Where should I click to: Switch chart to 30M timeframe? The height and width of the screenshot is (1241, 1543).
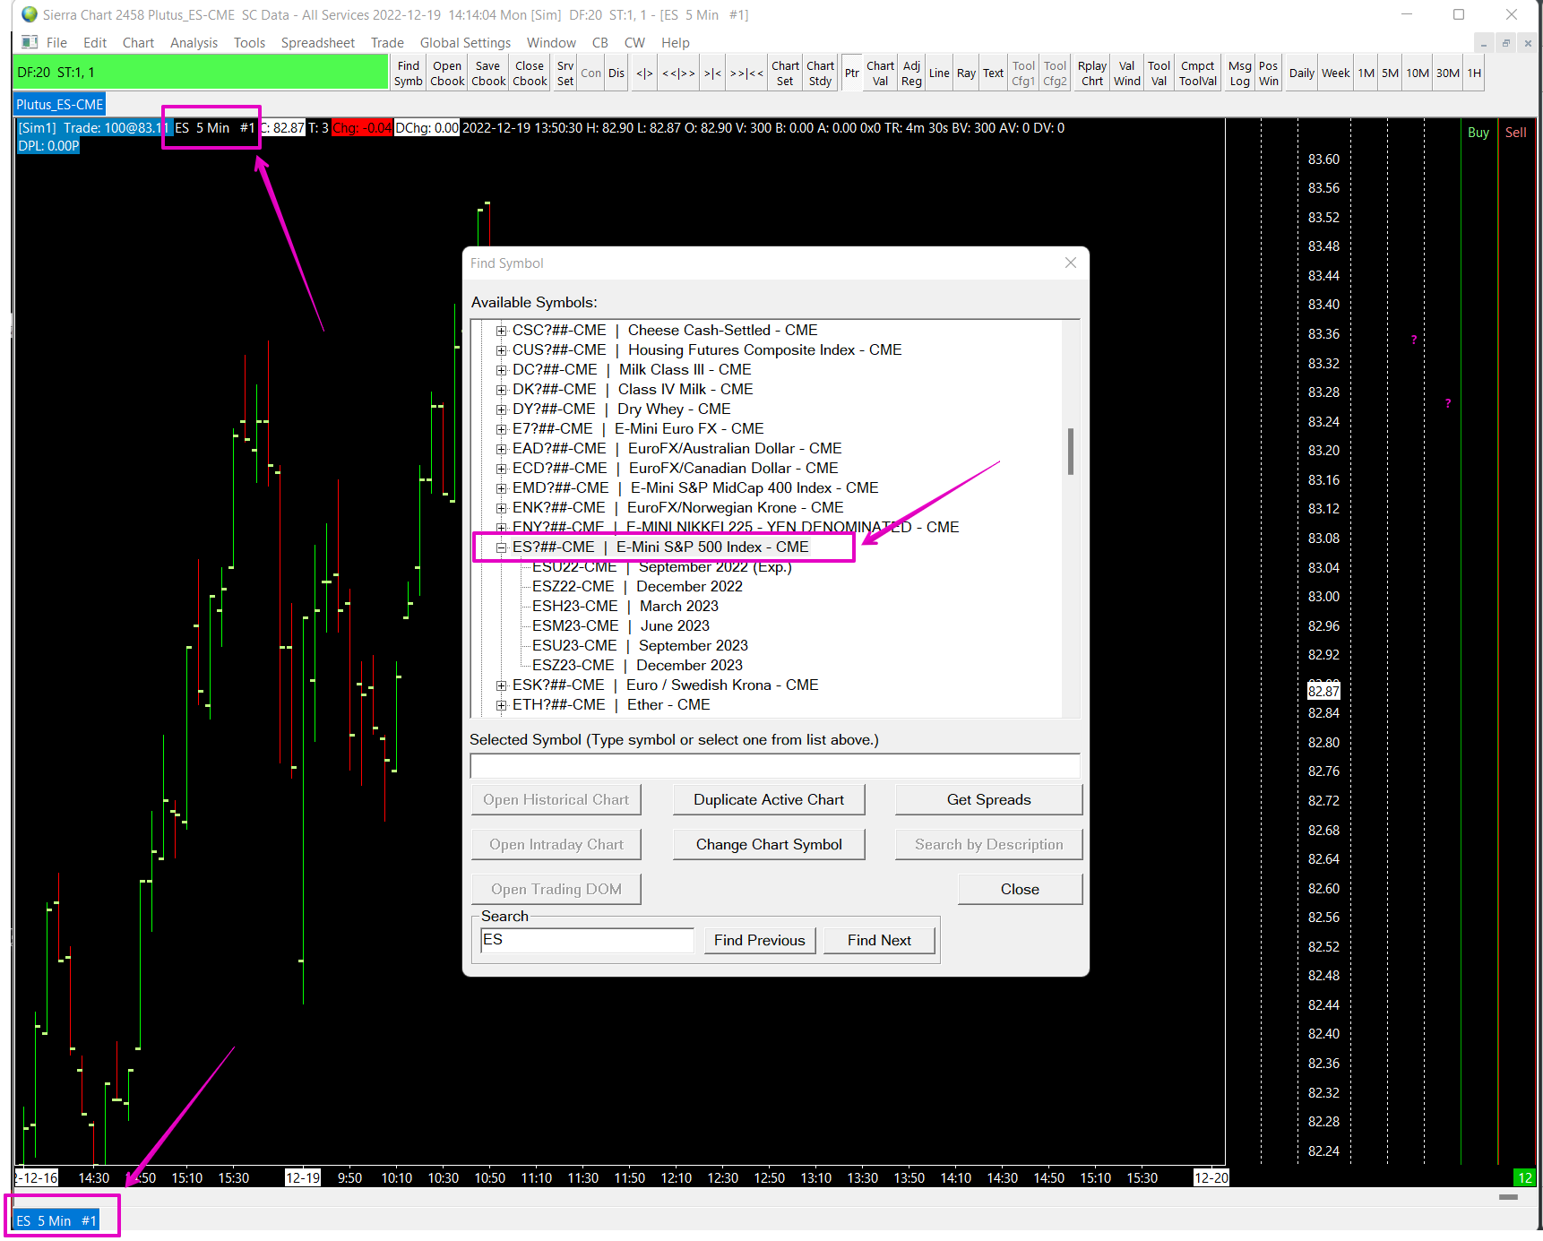(1448, 73)
